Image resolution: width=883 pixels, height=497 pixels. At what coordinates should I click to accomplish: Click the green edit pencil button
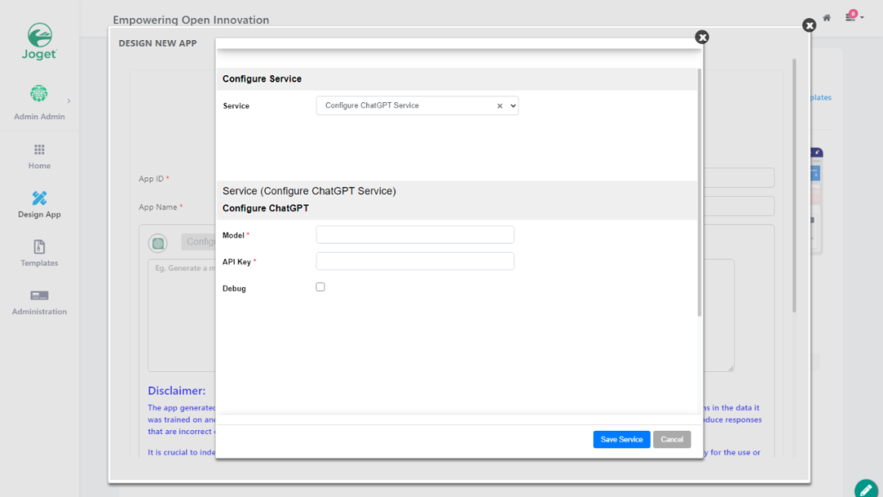[x=866, y=490]
